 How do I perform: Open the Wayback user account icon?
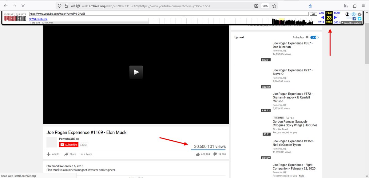tap(347, 14)
